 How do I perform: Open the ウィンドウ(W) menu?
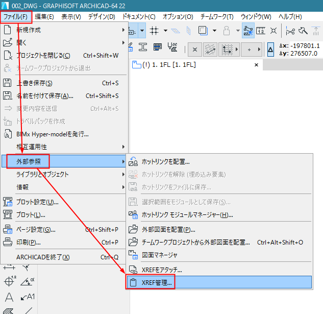256,17
